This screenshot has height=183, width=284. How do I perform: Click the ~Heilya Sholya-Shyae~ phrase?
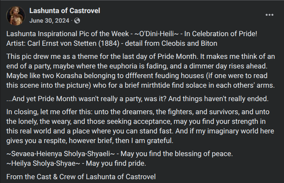43,164
